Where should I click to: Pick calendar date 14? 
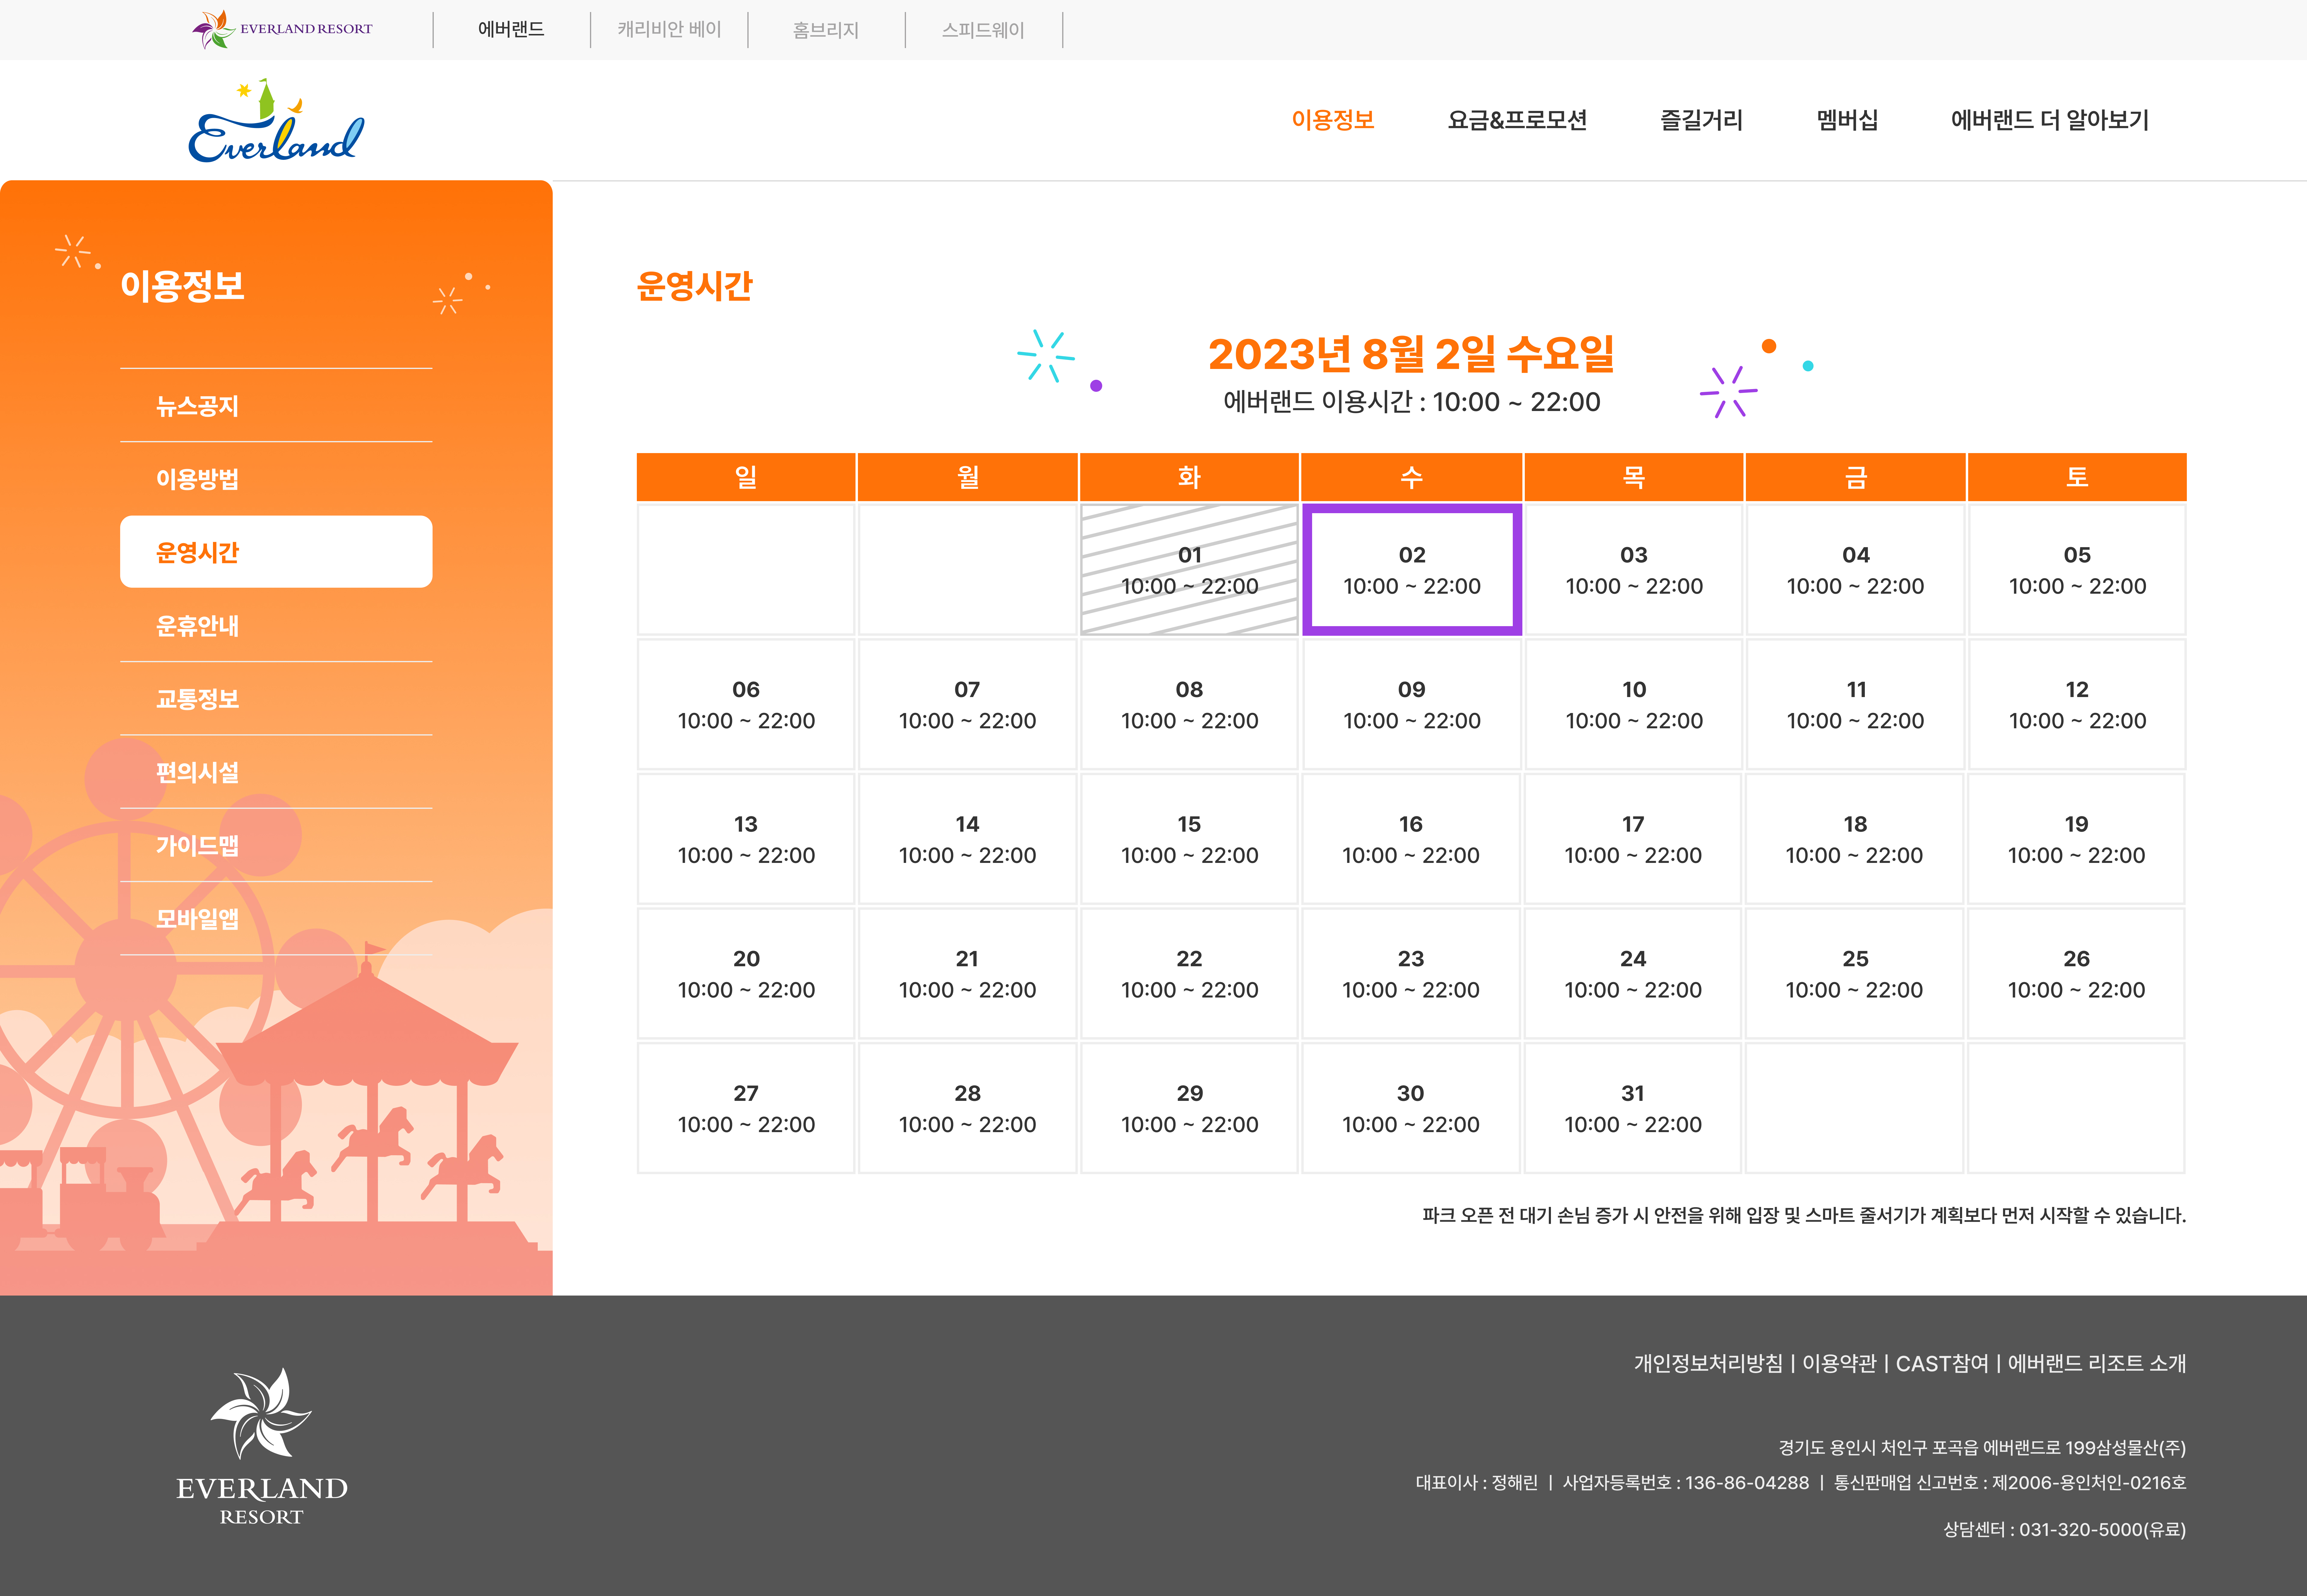(x=968, y=839)
